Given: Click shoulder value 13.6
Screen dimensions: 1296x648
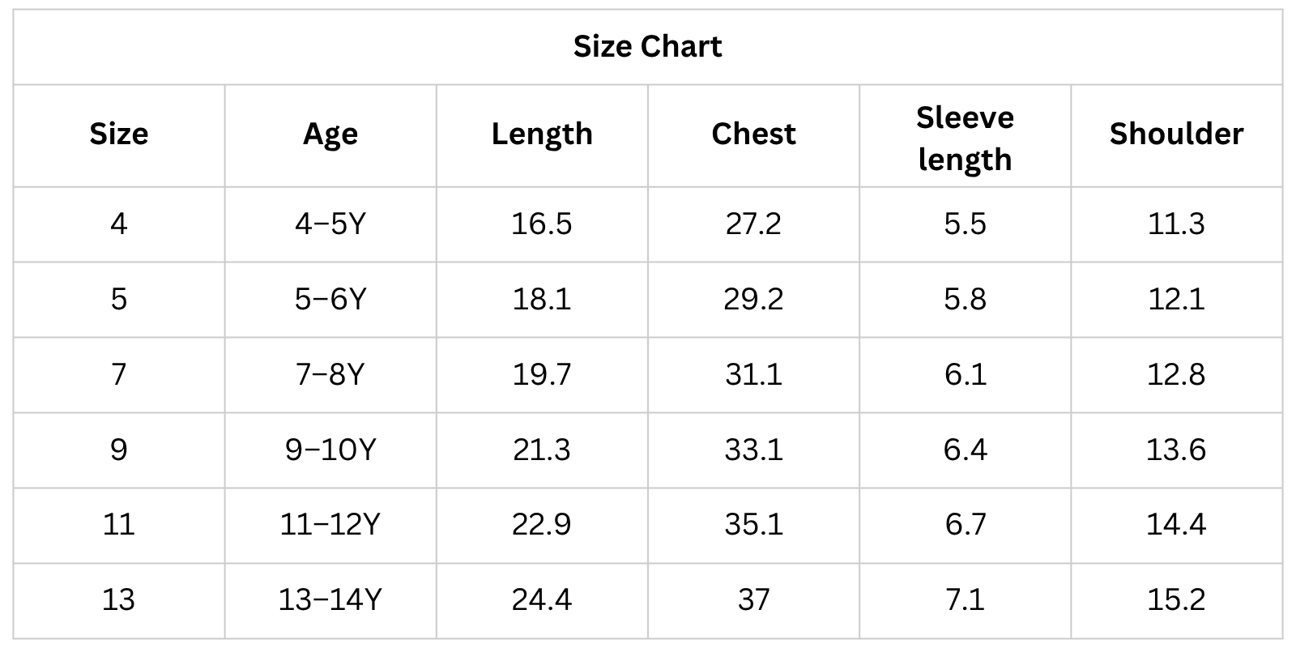Looking at the screenshot, I should pyautogui.click(x=1176, y=450).
